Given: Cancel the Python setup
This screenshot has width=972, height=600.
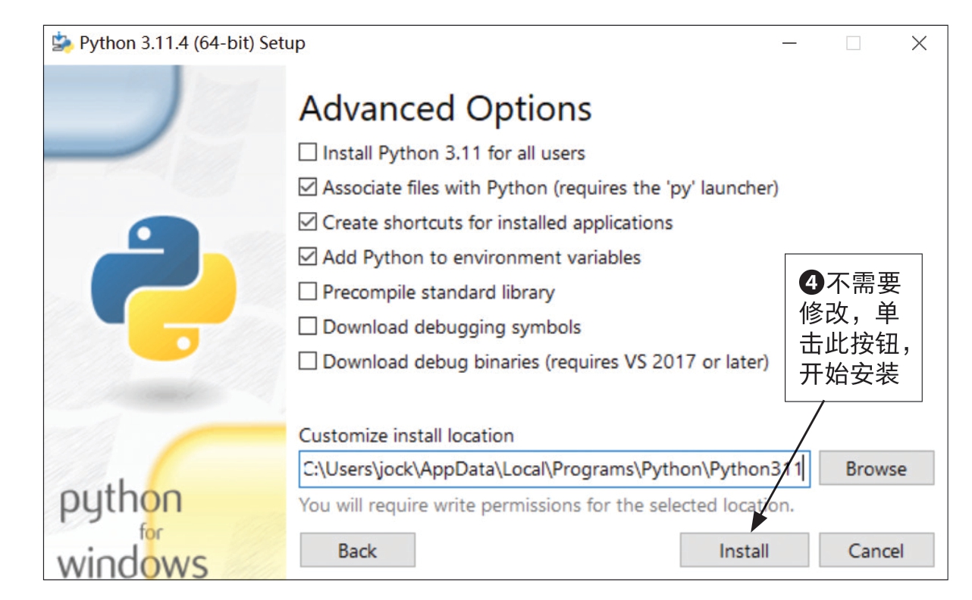Looking at the screenshot, I should pyautogui.click(x=876, y=551).
